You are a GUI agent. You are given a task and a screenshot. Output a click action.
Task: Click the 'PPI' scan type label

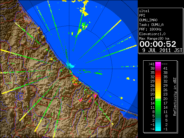(142, 16)
